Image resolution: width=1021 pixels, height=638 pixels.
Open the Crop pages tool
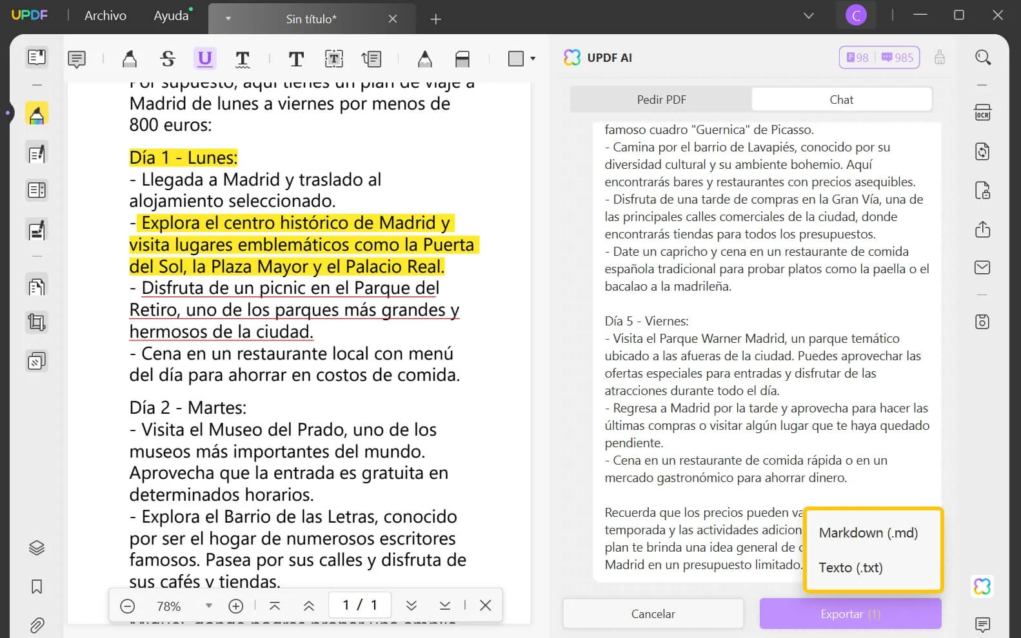pos(37,322)
